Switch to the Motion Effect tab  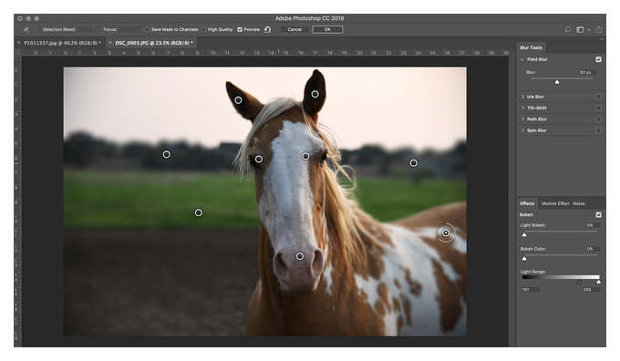click(555, 203)
